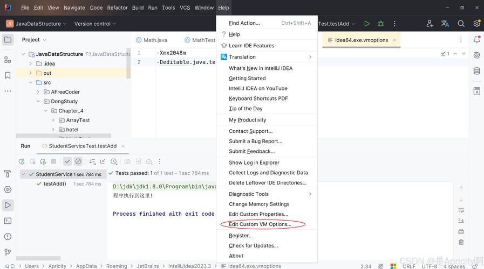This screenshot has width=484, height=269.
Task: Click the green Run button in toolbar
Action: click(367, 24)
